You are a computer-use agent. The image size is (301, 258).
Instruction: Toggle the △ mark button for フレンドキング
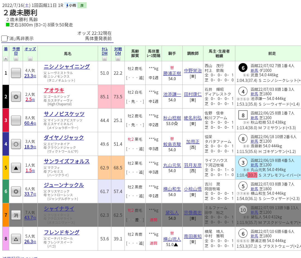coord(16,239)
